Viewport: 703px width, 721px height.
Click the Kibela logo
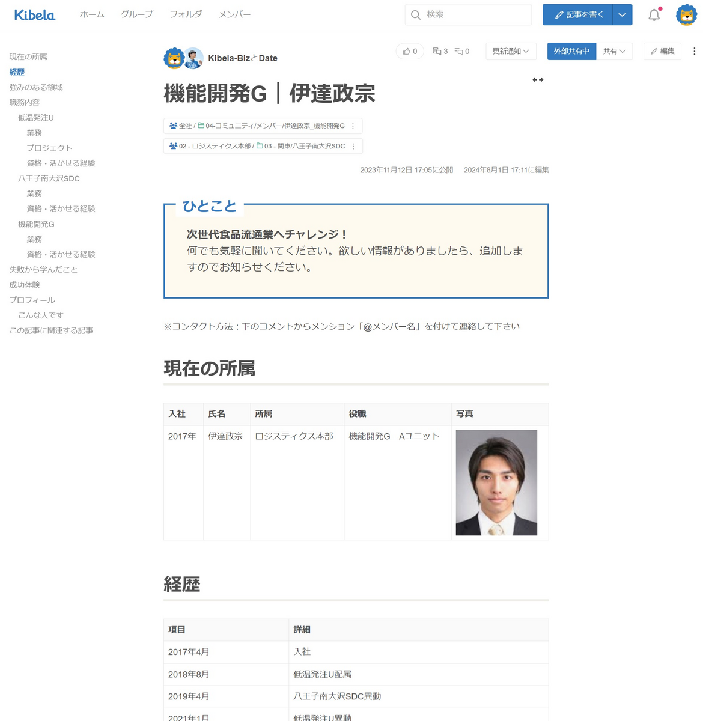tap(34, 15)
